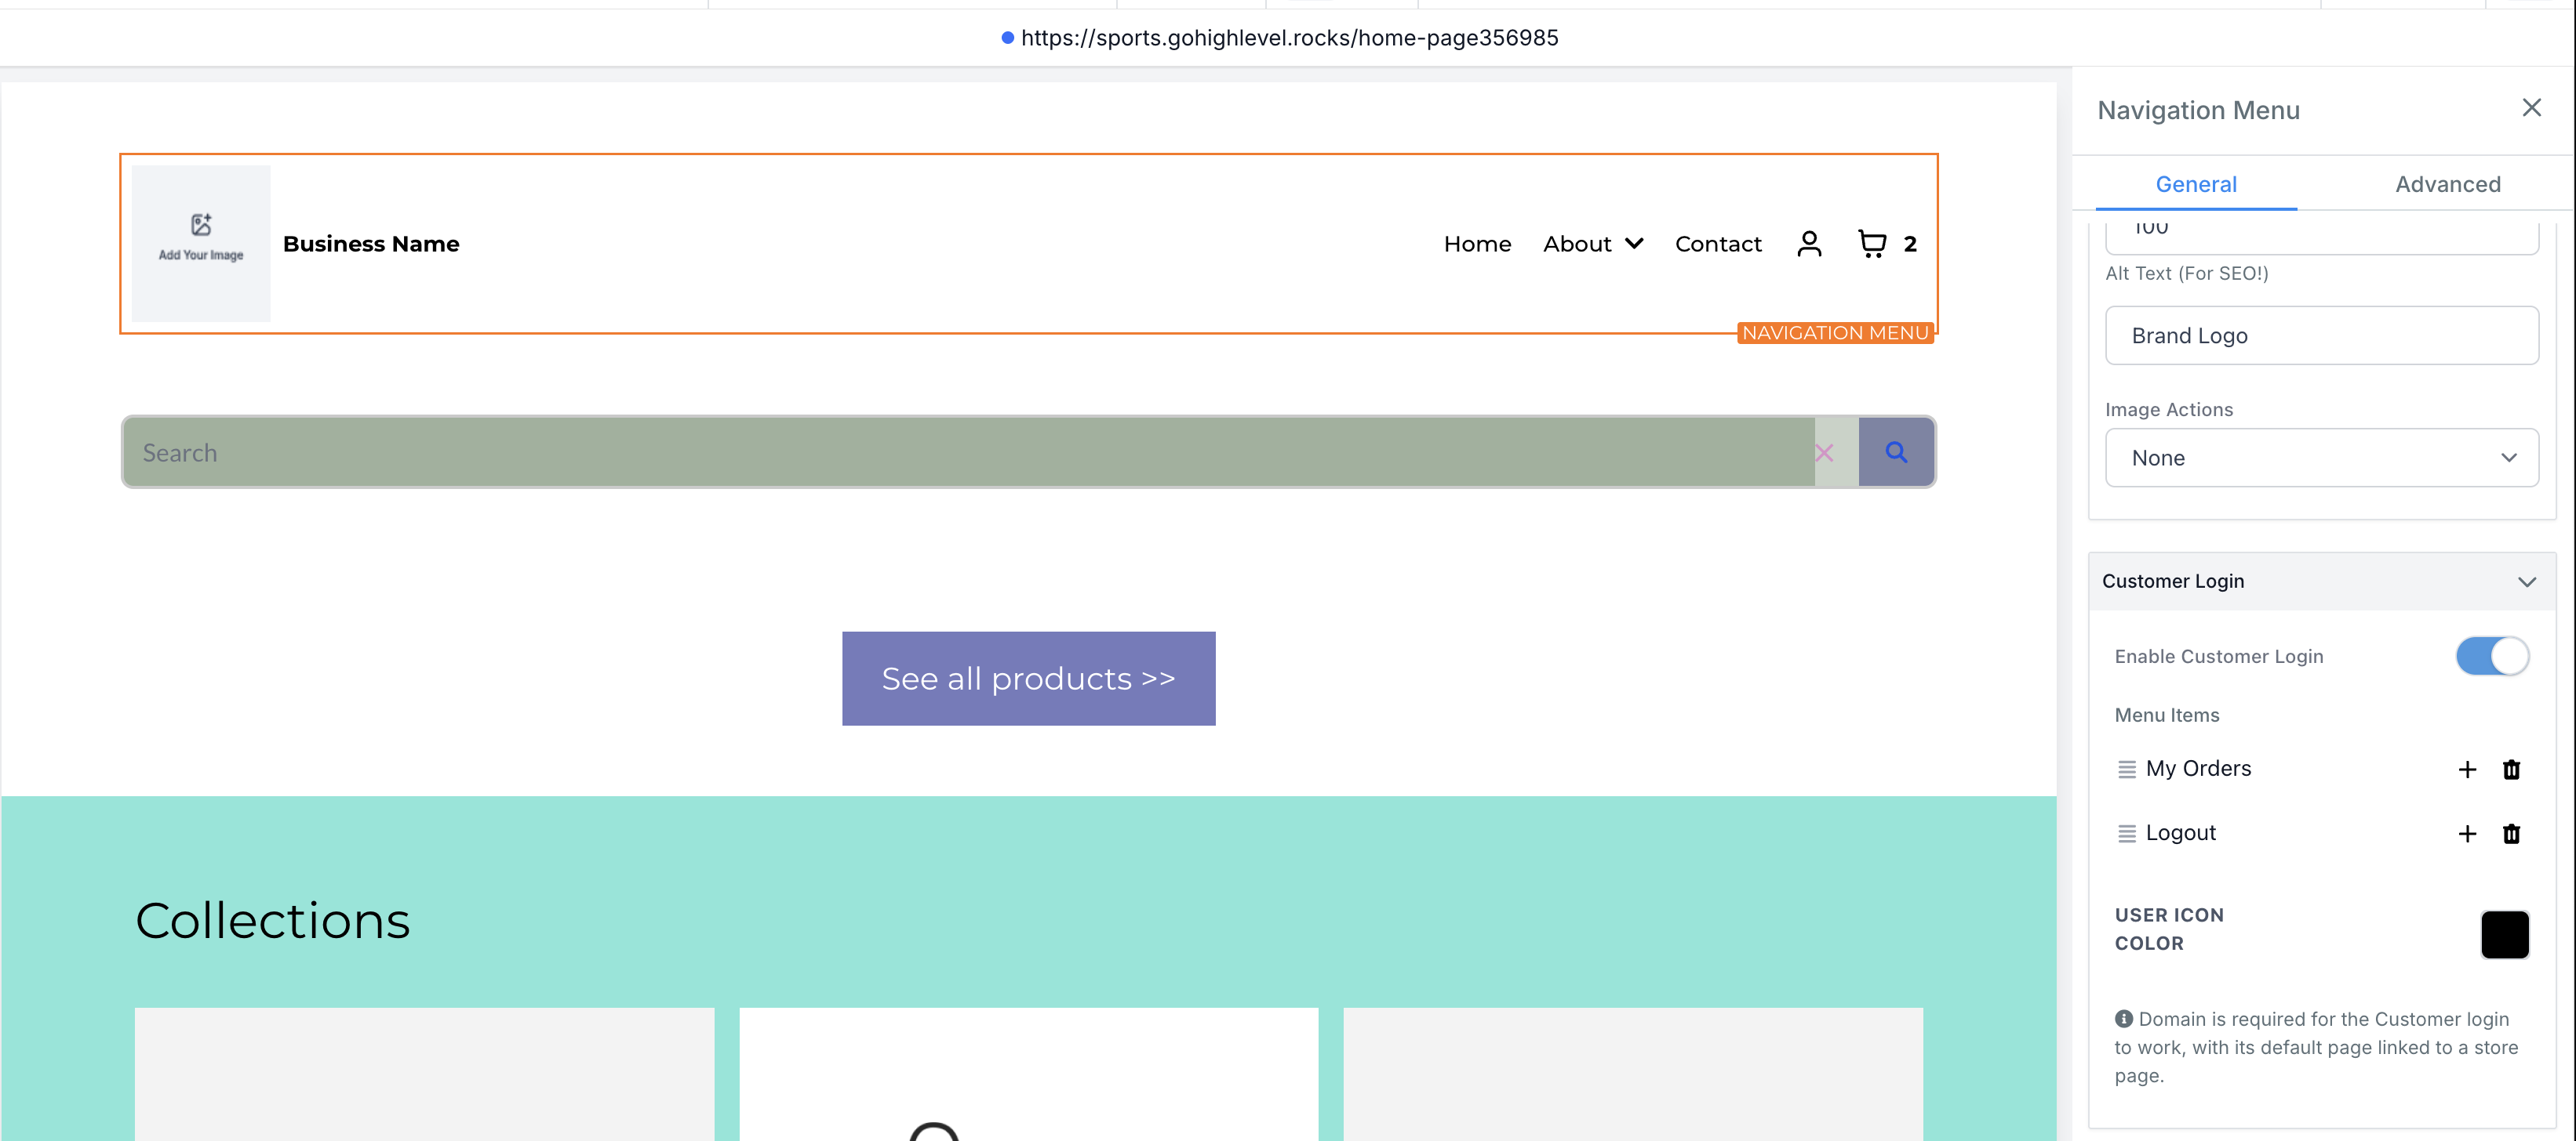Click the Add Your Image placeholder
The height and width of the screenshot is (1141, 2576).
point(201,243)
